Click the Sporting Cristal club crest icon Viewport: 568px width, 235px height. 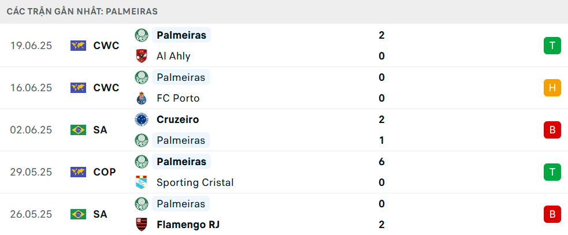[141, 182]
